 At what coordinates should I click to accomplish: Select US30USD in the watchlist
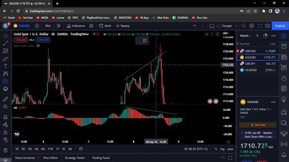pos(258,70)
